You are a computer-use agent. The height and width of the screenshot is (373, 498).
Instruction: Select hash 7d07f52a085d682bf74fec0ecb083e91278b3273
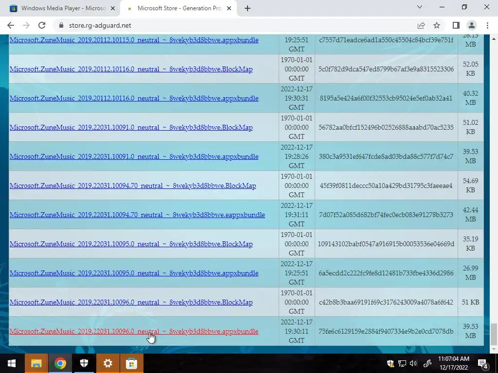coord(386,215)
